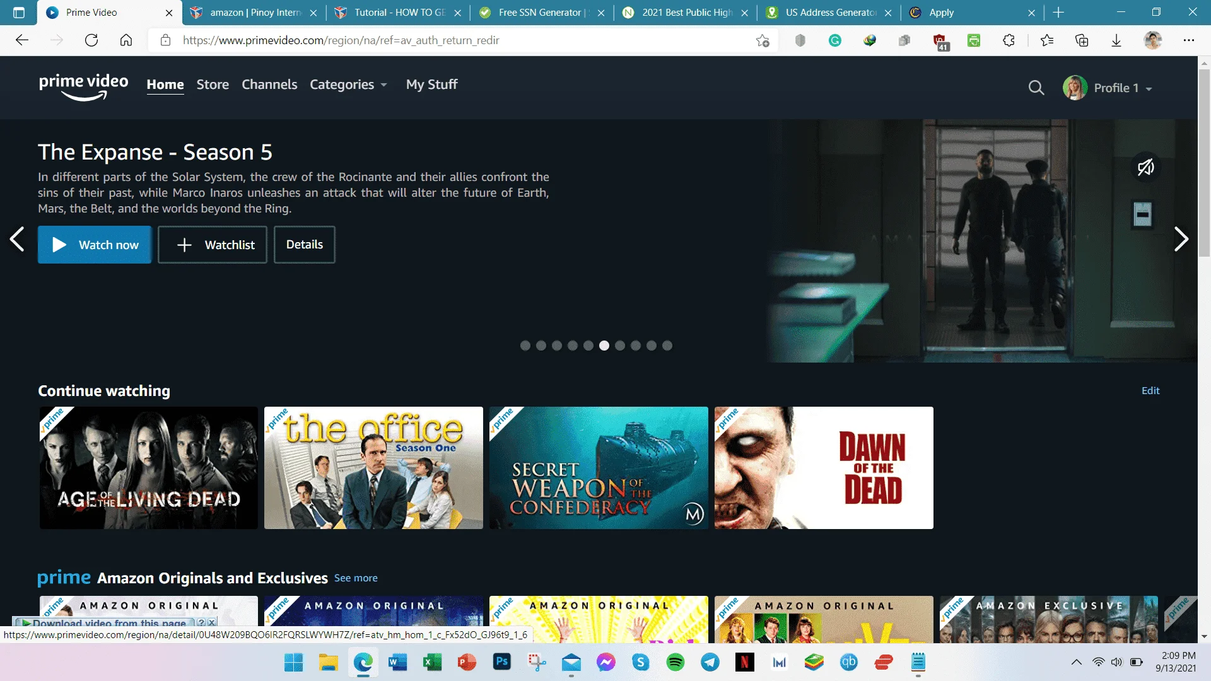Switch to Free SSN Generator tab
The width and height of the screenshot is (1211, 681).
(x=542, y=13)
